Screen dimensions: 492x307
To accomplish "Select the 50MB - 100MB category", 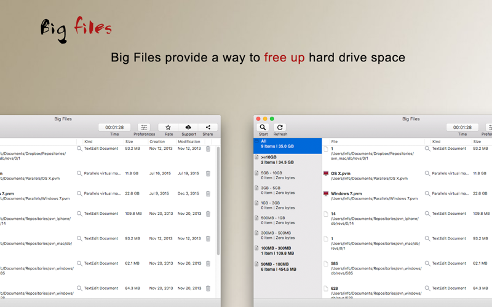I will click(x=287, y=266).
